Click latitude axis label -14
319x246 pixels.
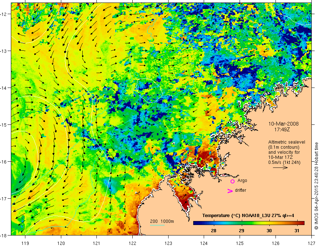[x=4, y=88]
